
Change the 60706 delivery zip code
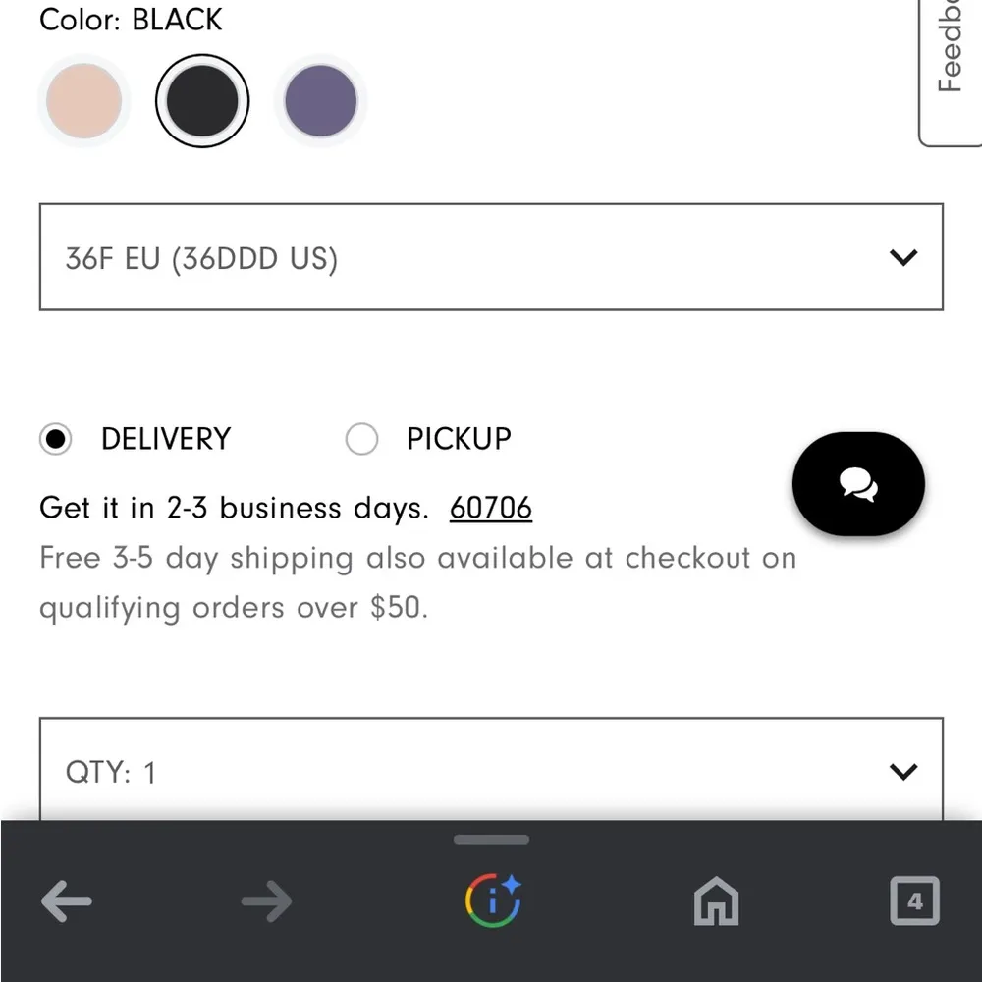tap(490, 508)
